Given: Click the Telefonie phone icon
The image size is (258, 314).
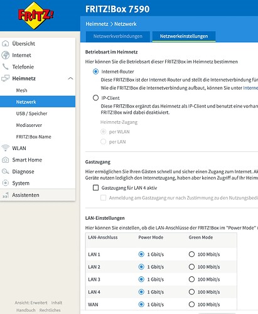Looking at the screenshot, I should point(6,67).
